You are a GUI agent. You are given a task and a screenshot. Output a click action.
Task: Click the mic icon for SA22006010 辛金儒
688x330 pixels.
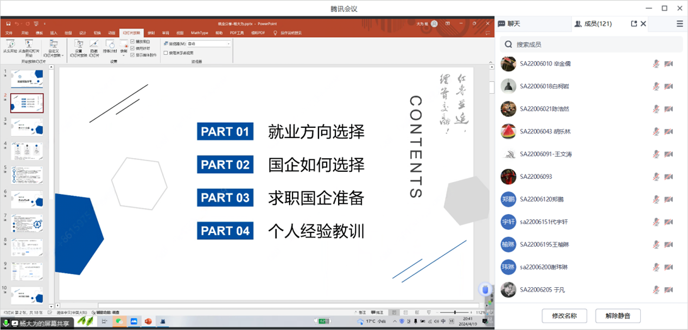pyautogui.click(x=656, y=64)
